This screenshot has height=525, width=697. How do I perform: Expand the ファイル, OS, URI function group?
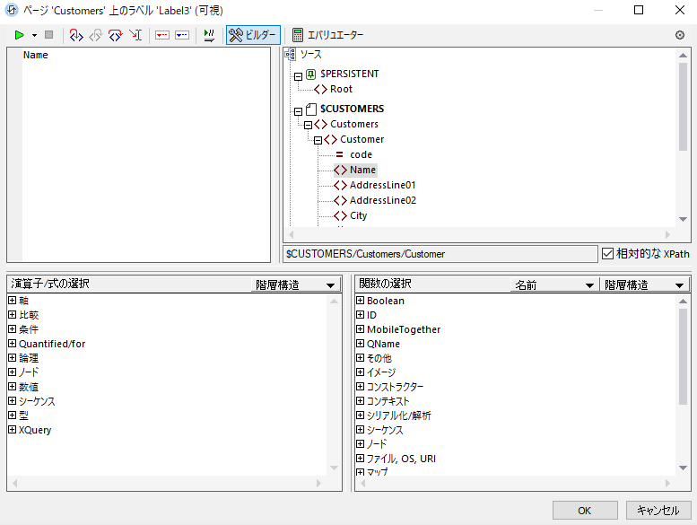[x=360, y=459]
